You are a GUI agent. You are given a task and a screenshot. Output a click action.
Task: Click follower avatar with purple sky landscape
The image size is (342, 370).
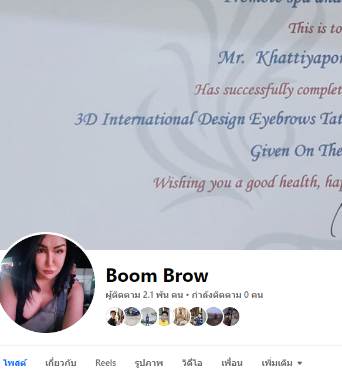coord(214,317)
